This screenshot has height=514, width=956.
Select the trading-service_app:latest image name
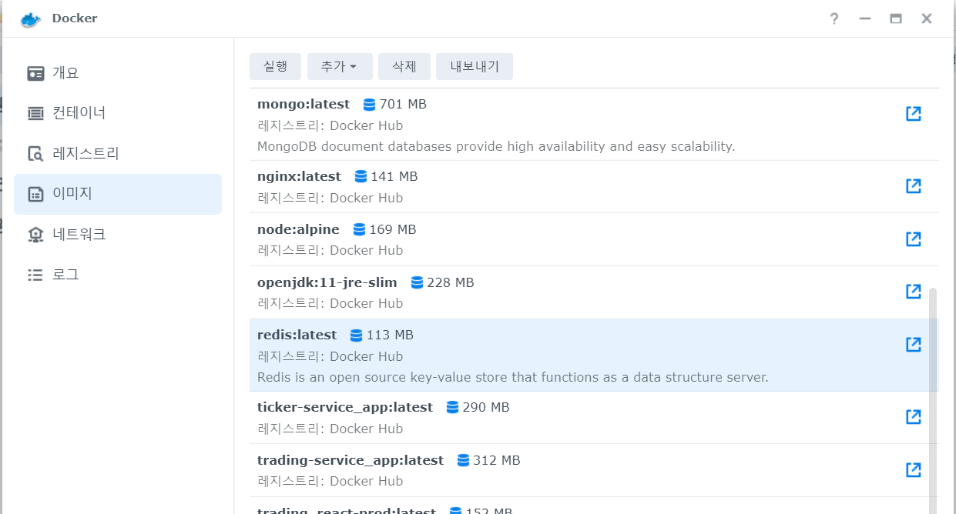coord(351,460)
